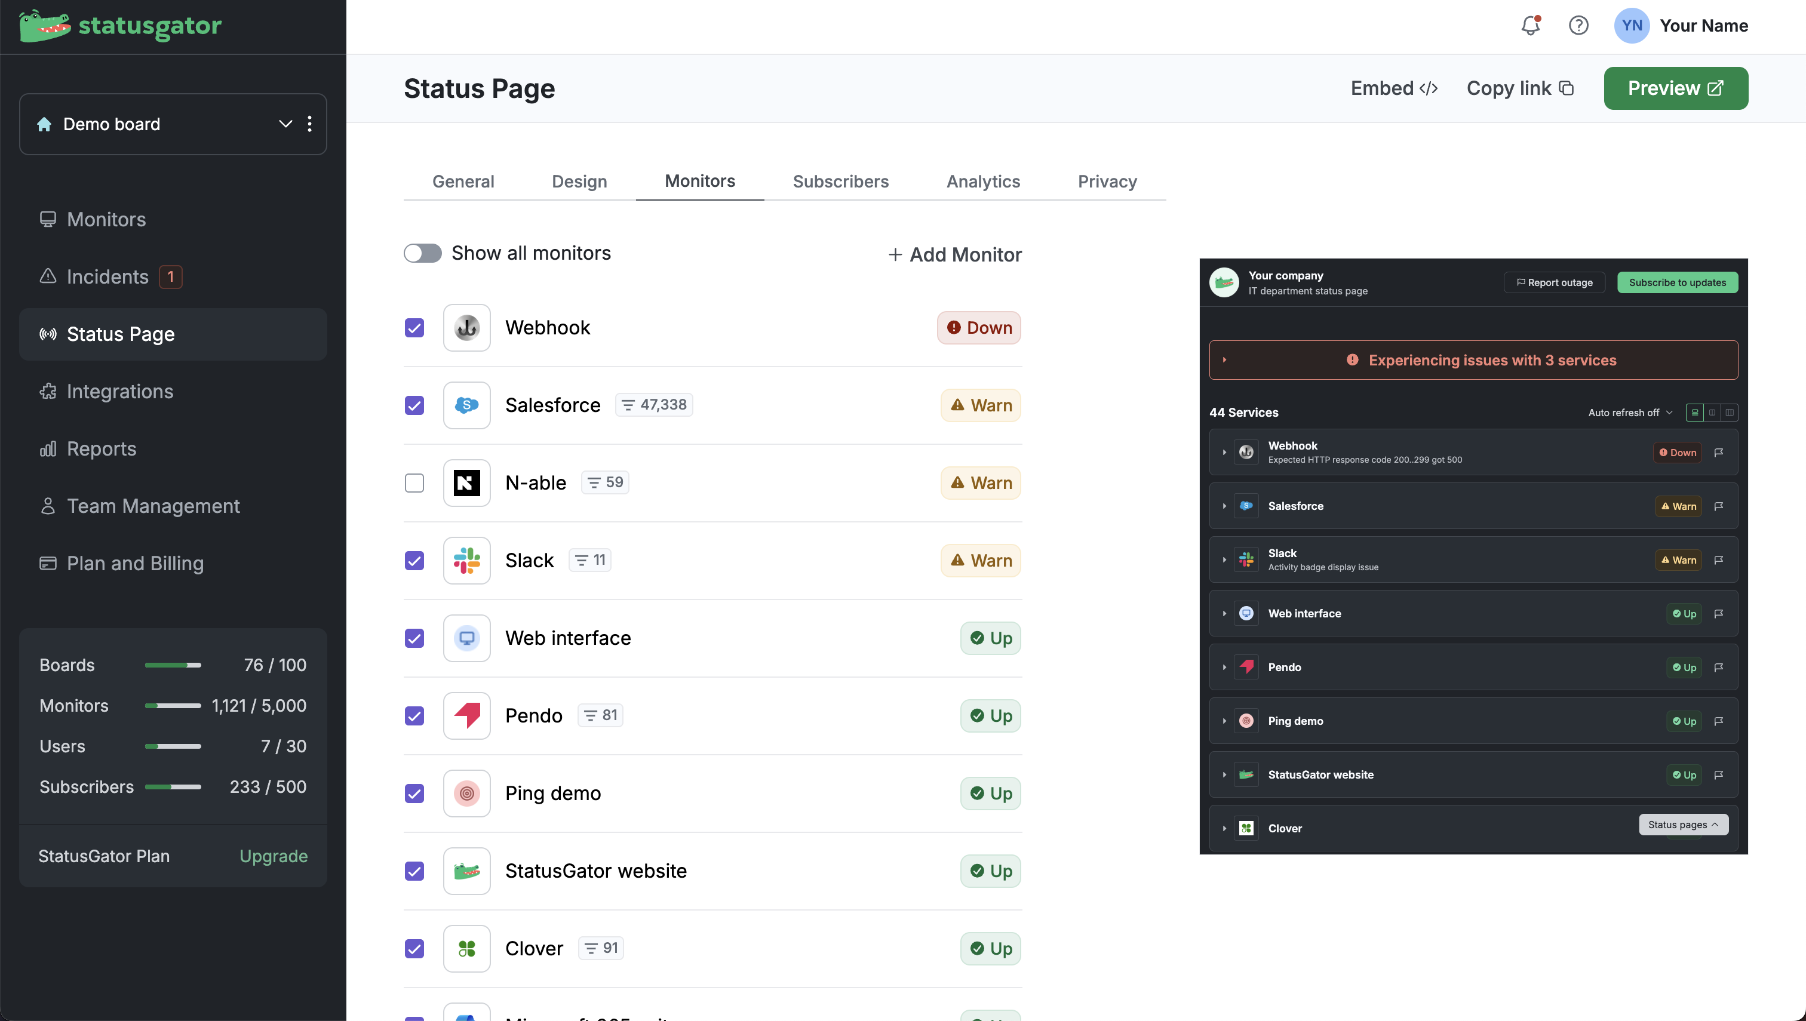Open the help question mark icon
The image size is (1806, 1021).
tap(1578, 26)
